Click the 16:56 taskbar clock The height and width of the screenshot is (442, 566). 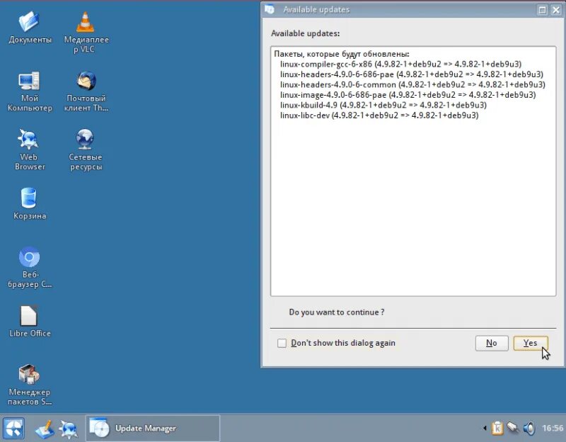click(553, 429)
